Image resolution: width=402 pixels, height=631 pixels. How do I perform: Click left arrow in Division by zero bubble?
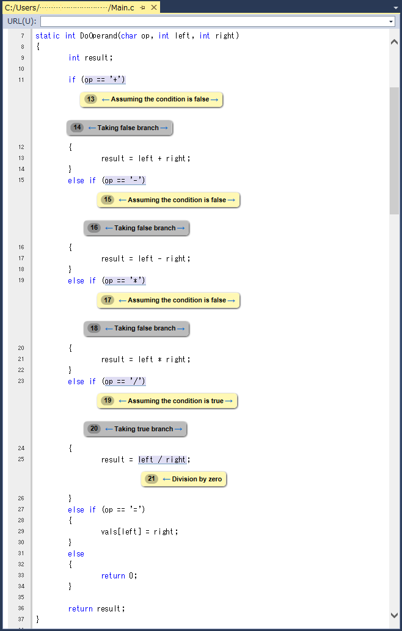pyautogui.click(x=166, y=480)
